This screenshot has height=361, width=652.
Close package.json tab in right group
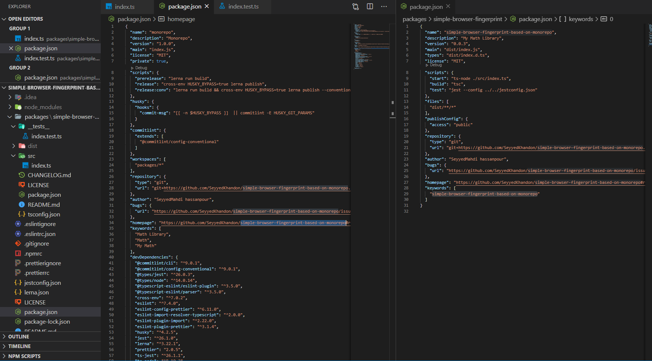448,6
